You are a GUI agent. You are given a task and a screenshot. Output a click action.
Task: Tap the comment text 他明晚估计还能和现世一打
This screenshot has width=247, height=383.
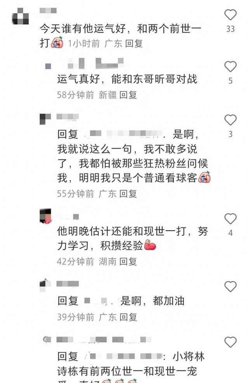[x=122, y=231]
